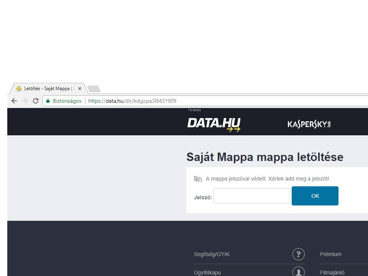This screenshot has width=368, height=276.
Task: Click the green secure padlock icon
Action: (48, 101)
